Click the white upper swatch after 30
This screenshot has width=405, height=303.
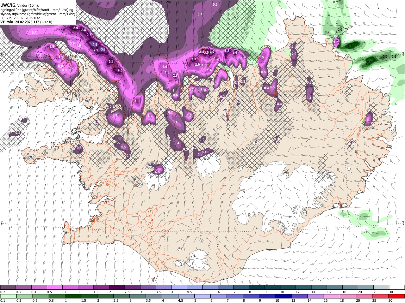click(397, 287)
